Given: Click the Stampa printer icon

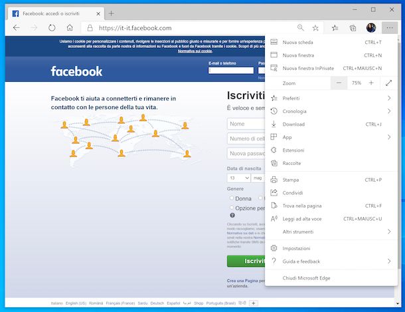Looking at the screenshot, I should pos(274,180).
